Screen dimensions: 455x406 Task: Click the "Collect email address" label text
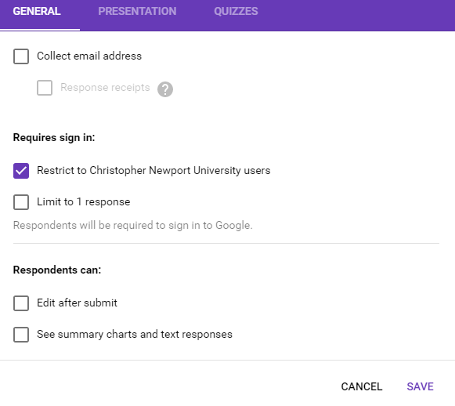point(89,56)
